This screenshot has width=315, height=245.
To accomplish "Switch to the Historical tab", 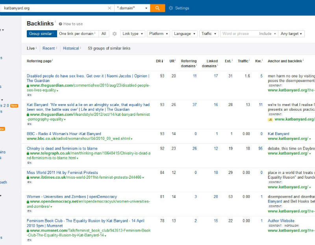I will point(71,48).
